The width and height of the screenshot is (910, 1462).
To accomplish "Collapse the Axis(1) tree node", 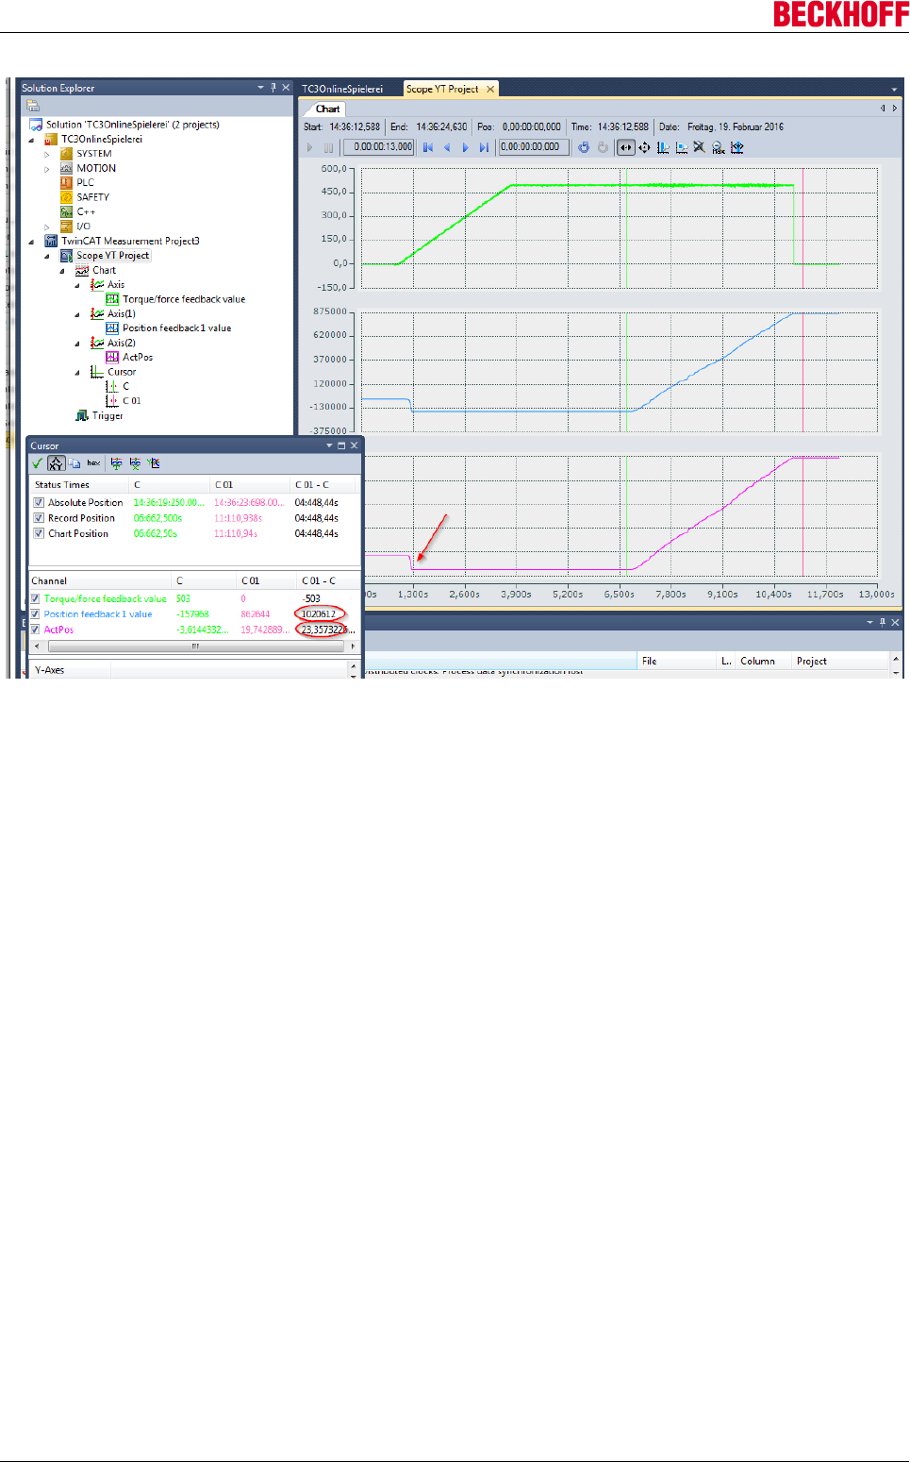I will pyautogui.click(x=77, y=314).
